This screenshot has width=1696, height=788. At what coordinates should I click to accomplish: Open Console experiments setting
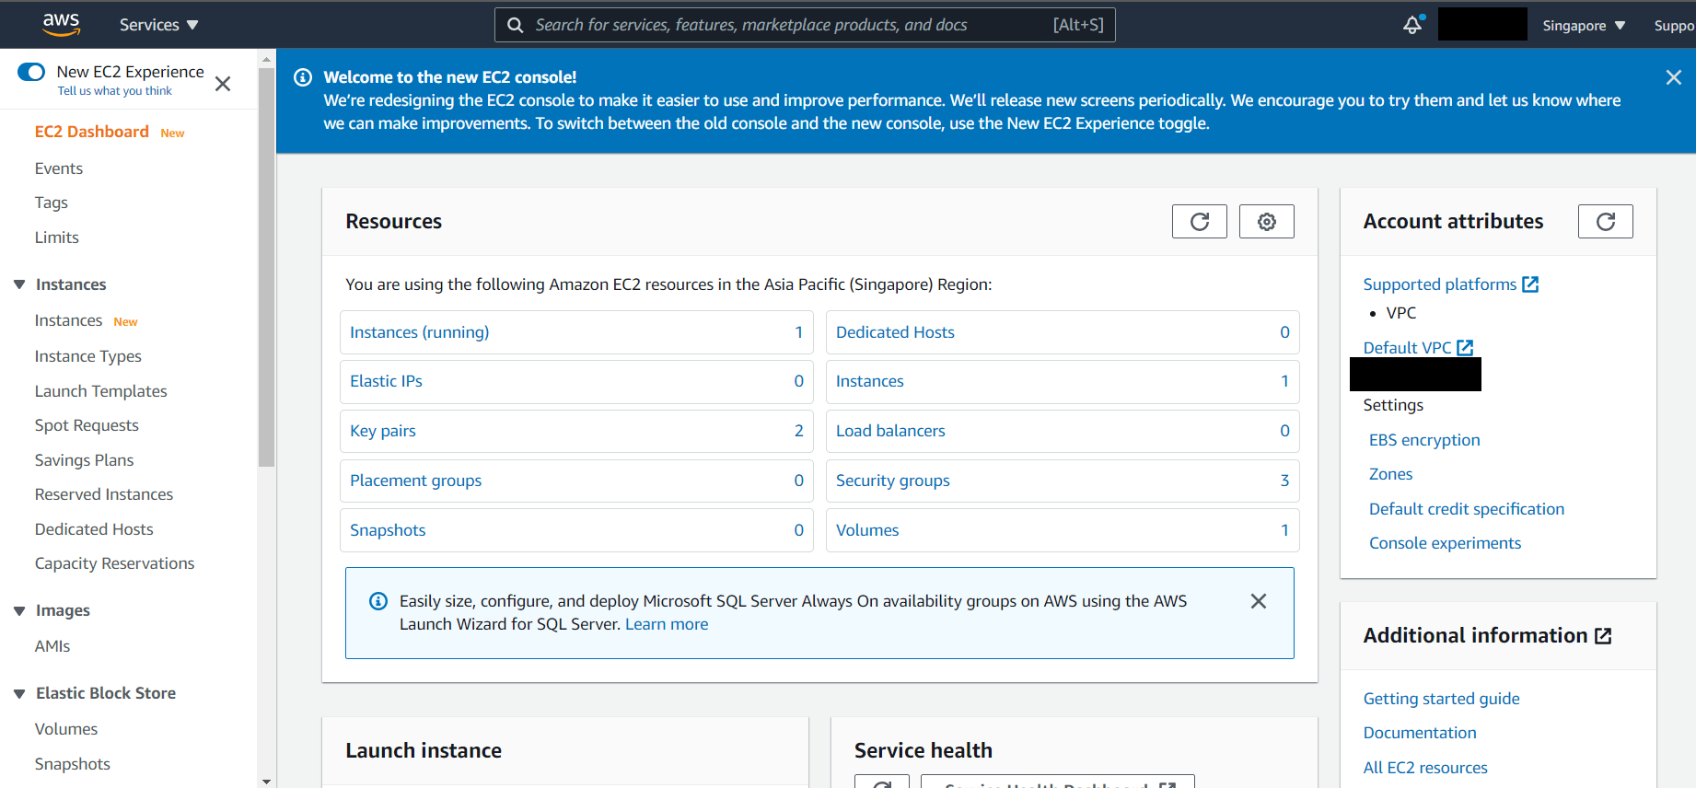pyautogui.click(x=1445, y=543)
